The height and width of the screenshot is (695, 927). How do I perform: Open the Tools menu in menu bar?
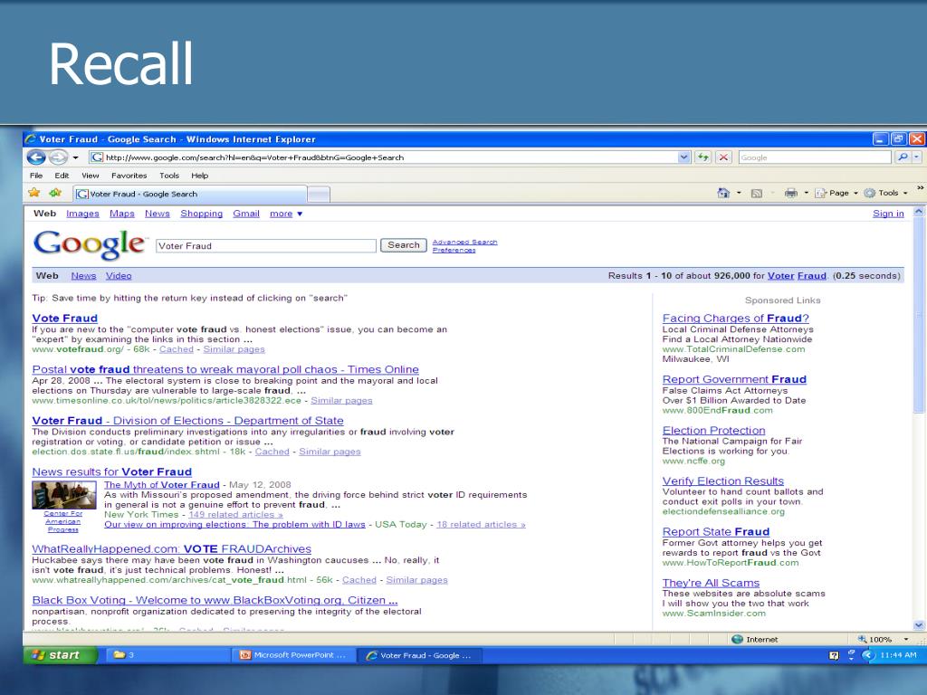(x=169, y=176)
